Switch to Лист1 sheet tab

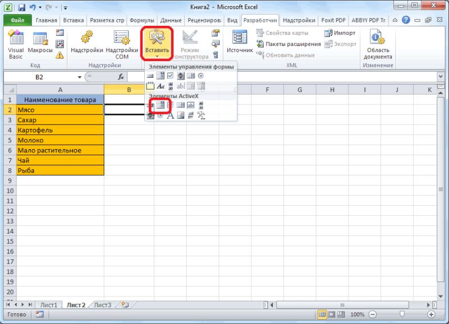pyautogui.click(x=49, y=305)
